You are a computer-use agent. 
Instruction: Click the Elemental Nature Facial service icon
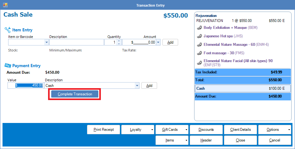click(x=199, y=62)
